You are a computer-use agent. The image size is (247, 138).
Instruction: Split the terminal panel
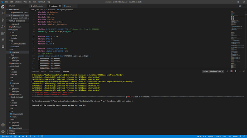tap(231, 71)
